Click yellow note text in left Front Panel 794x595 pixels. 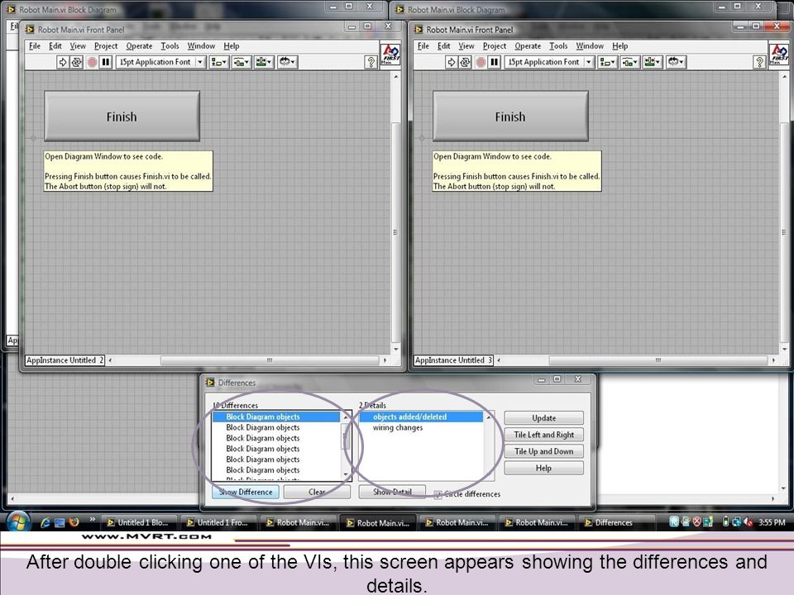[x=128, y=171]
